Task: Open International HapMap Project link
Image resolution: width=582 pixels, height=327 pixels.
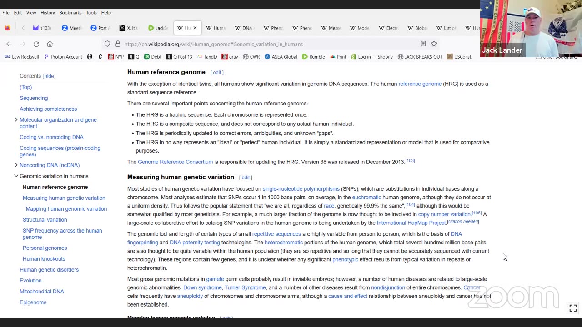Action: click(411, 223)
